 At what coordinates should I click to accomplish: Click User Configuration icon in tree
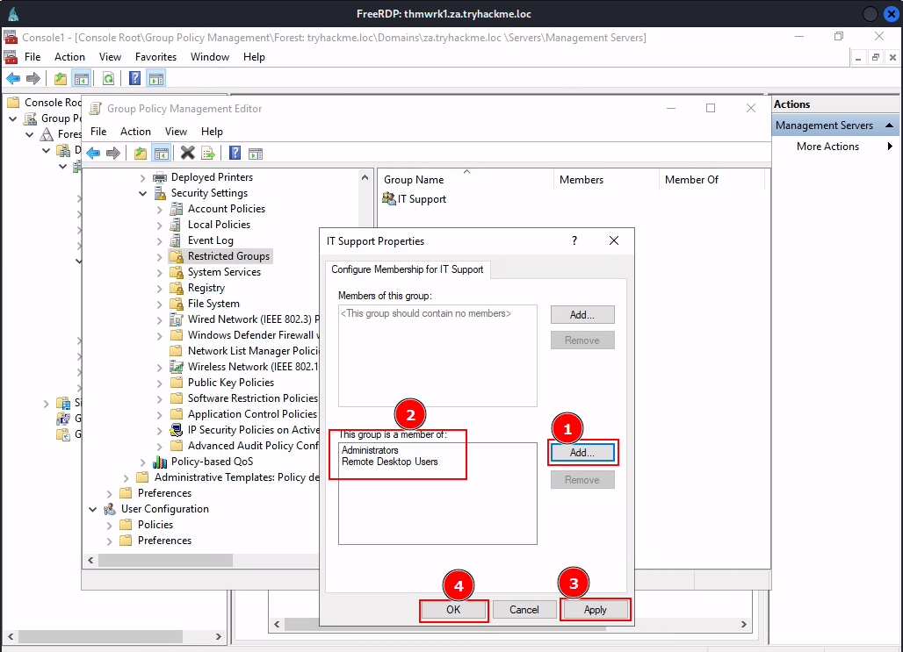click(x=110, y=509)
